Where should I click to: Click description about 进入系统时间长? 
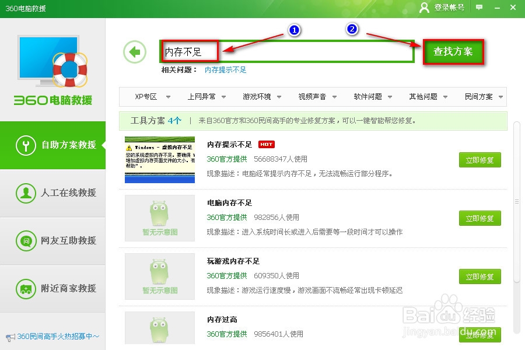[x=304, y=232]
